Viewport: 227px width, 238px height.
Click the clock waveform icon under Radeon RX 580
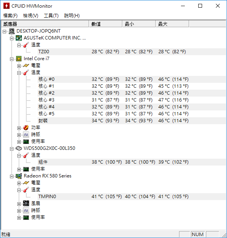26,210
